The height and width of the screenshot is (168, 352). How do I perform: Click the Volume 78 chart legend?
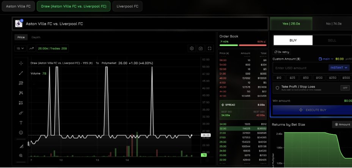click(x=38, y=73)
